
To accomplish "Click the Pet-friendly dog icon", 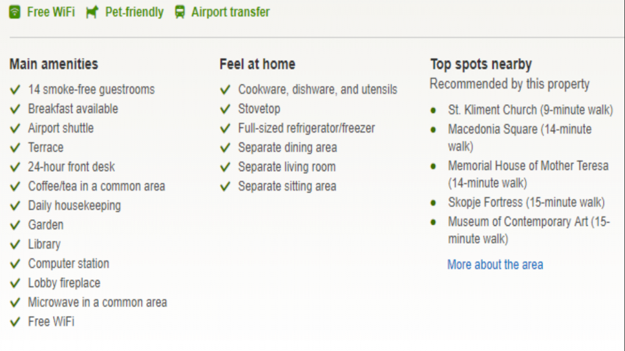I will 92,12.
